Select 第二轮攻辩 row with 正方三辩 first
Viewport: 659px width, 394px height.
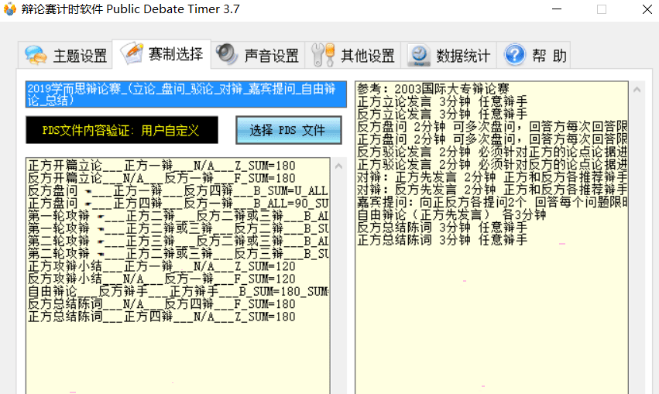coord(178,241)
